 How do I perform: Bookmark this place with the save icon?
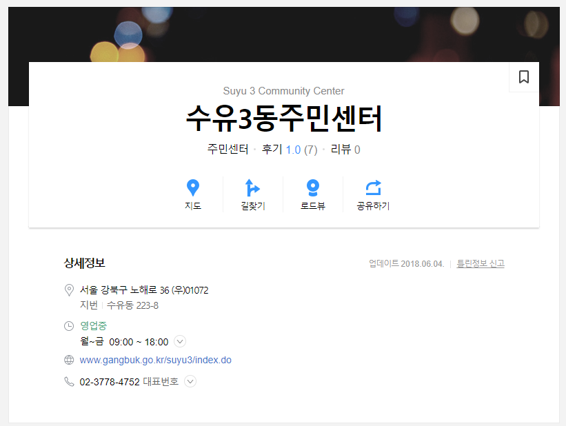(x=524, y=77)
